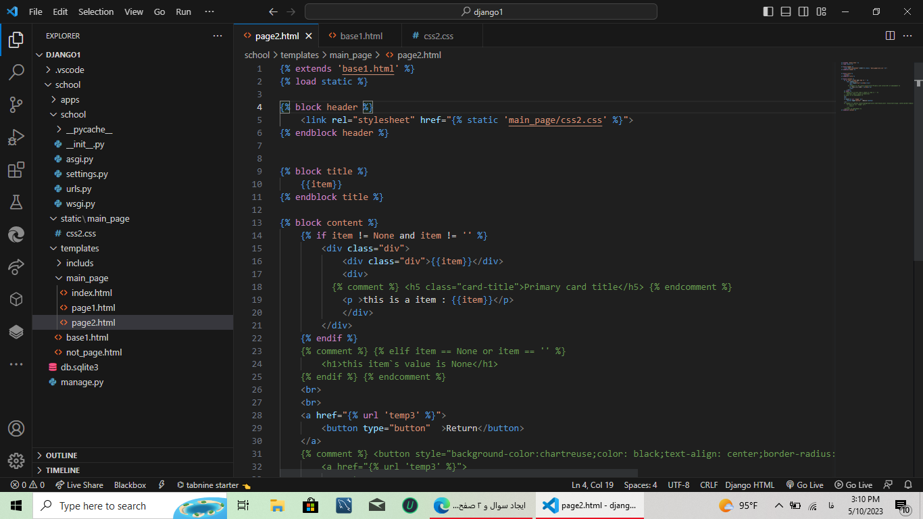Open the Extensions view
The height and width of the screenshot is (519, 923).
pos(16,170)
